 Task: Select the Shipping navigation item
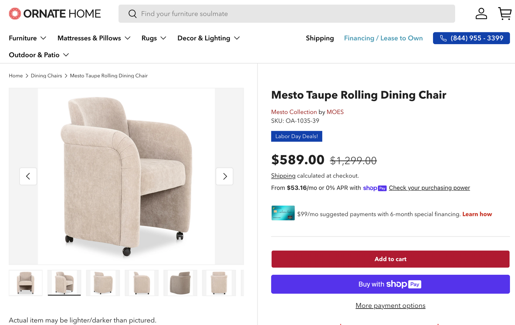tap(320, 38)
